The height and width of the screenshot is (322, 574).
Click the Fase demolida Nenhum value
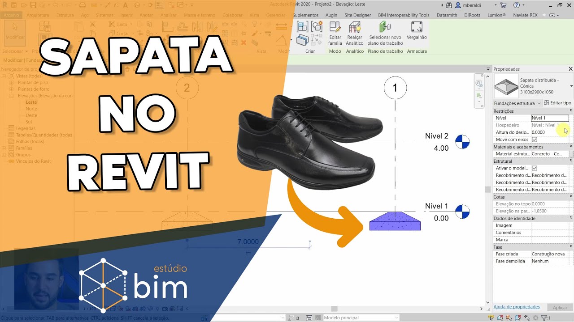[x=550, y=261]
